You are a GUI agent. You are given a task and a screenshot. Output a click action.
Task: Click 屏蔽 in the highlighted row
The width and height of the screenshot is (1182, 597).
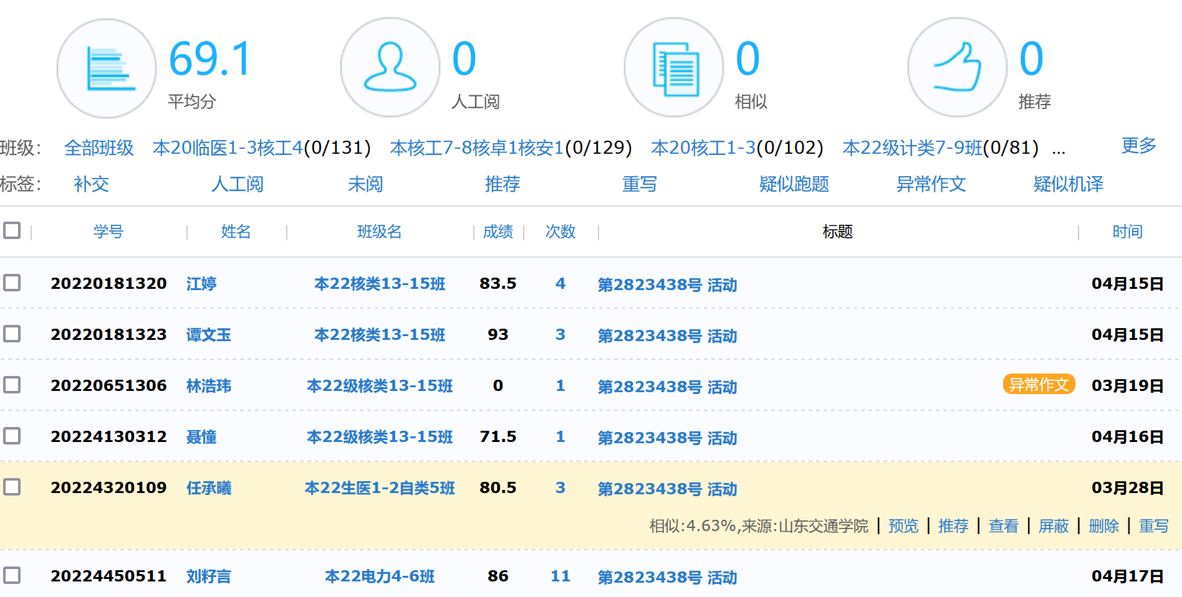[x=1054, y=526]
